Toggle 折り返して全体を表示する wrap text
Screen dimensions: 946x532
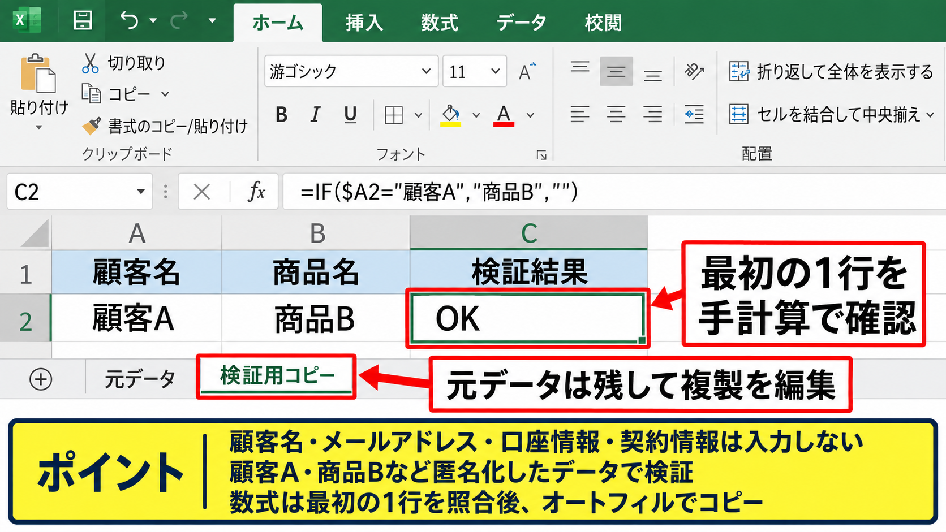831,72
